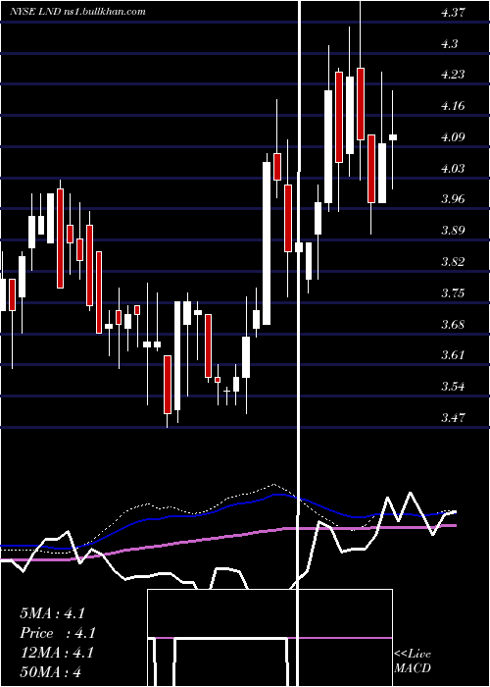Screen dimensions: 490x687
Task: Click the 12MA : 4.1 readout
Action: click(x=57, y=653)
